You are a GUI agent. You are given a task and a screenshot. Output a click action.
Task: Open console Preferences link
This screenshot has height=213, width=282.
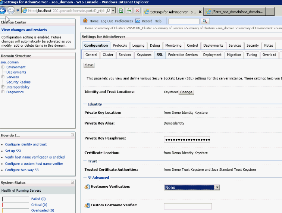[124, 21]
